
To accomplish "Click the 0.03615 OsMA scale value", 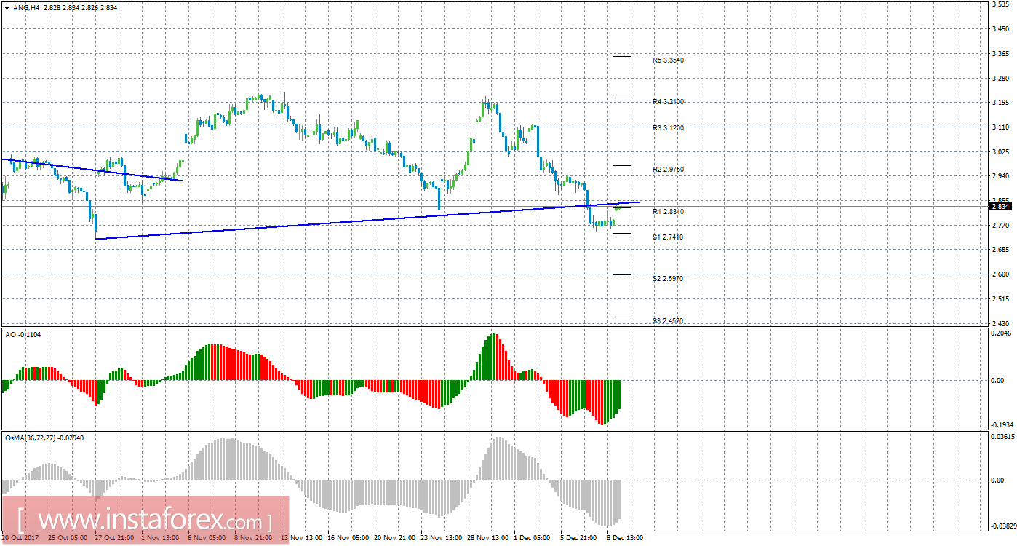I will pos(1002,437).
